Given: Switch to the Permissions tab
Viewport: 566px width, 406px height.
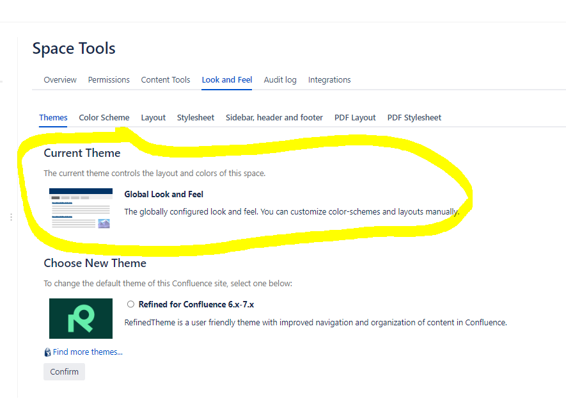Looking at the screenshot, I should 109,80.
